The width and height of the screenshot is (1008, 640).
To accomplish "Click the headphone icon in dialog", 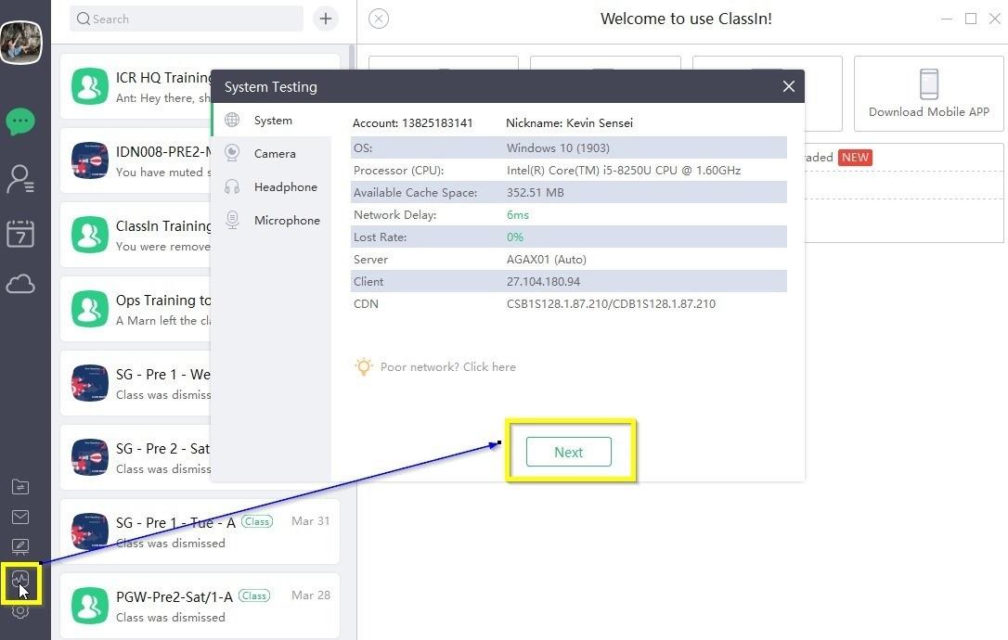I will point(232,187).
